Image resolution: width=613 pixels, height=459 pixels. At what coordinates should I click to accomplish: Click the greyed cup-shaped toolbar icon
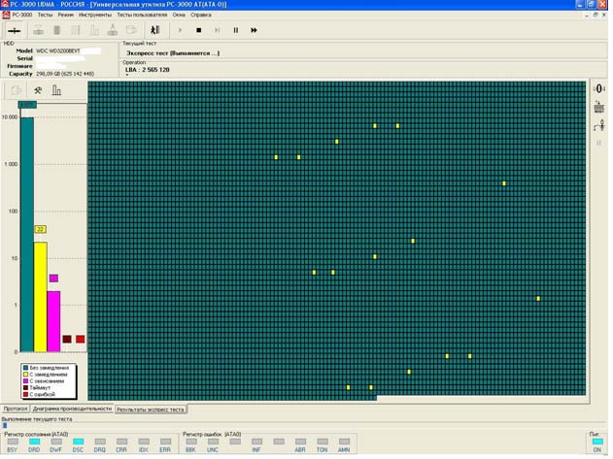point(131,30)
